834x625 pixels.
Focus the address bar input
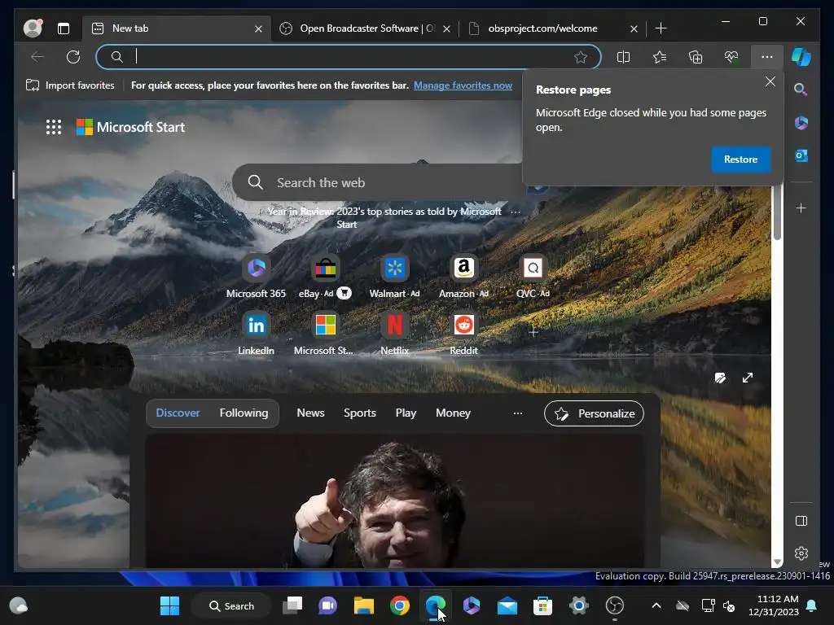(349, 57)
